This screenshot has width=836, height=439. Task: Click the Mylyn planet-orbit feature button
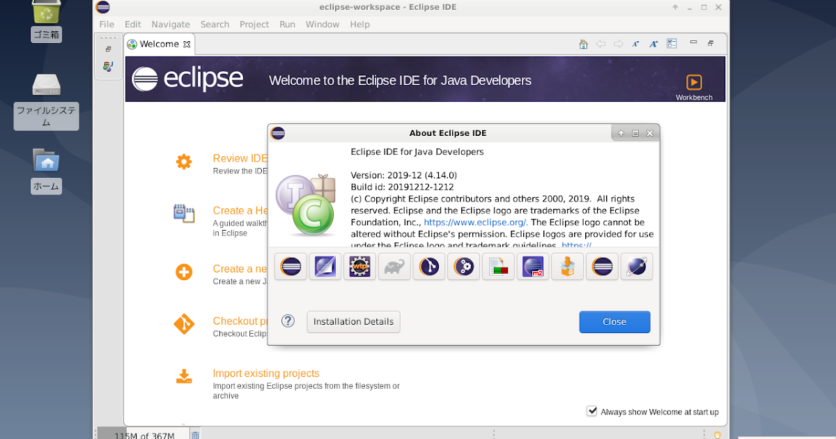point(637,266)
